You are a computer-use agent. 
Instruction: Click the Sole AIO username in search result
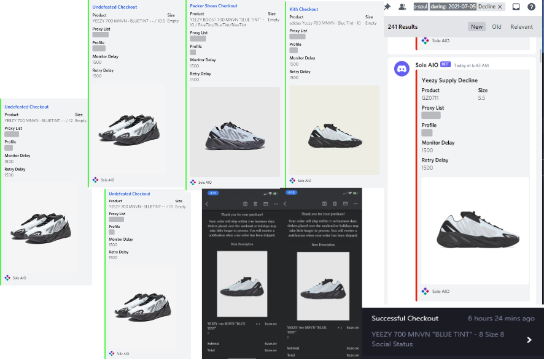point(426,65)
